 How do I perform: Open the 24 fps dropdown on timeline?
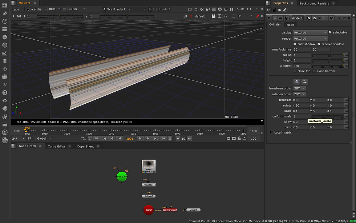coord(18,139)
